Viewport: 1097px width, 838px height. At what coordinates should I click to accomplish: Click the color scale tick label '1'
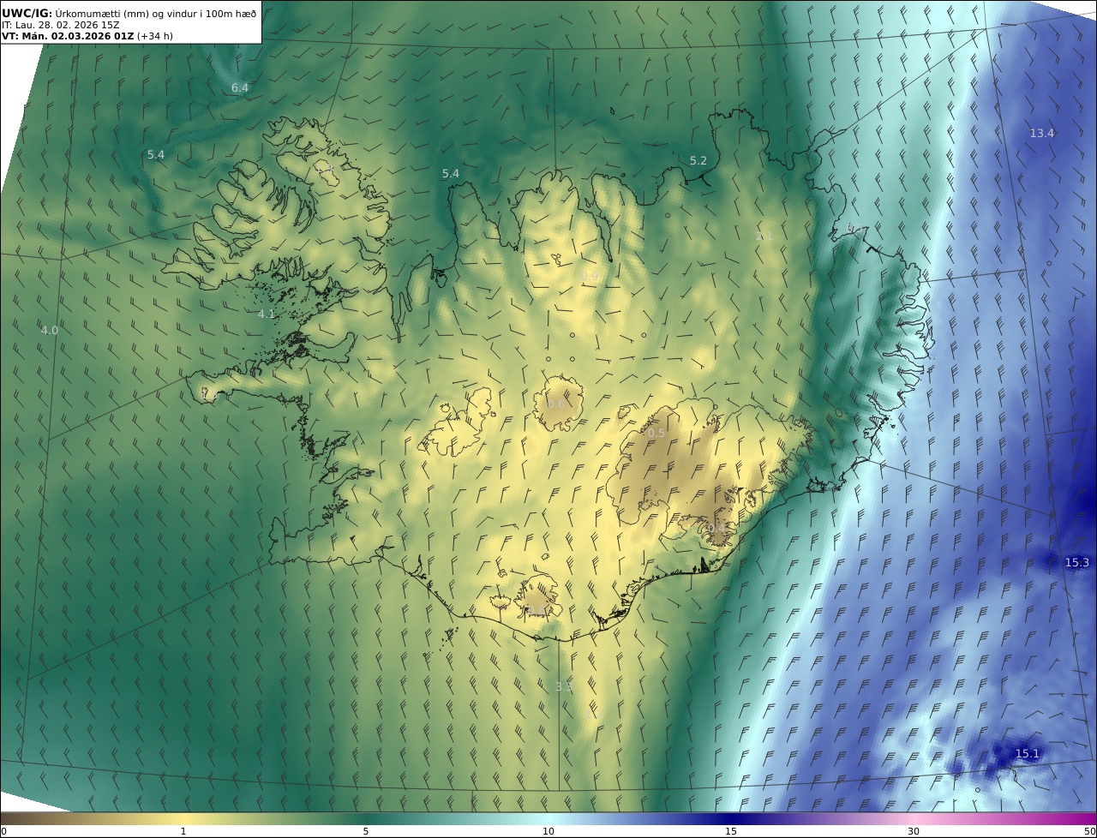click(x=183, y=832)
